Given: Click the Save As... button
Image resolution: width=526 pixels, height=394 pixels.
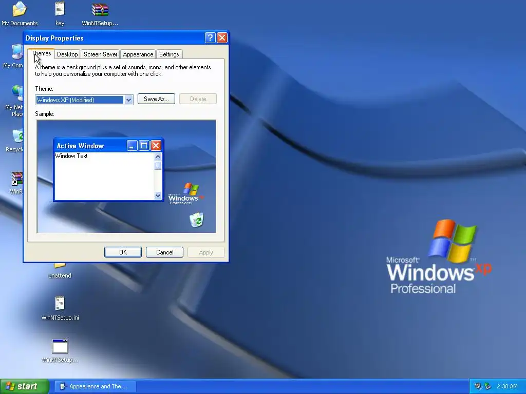Looking at the screenshot, I should click(x=156, y=99).
